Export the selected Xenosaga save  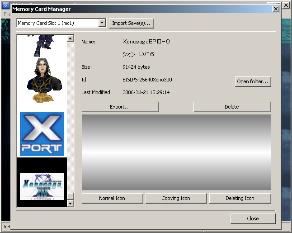coord(120,107)
